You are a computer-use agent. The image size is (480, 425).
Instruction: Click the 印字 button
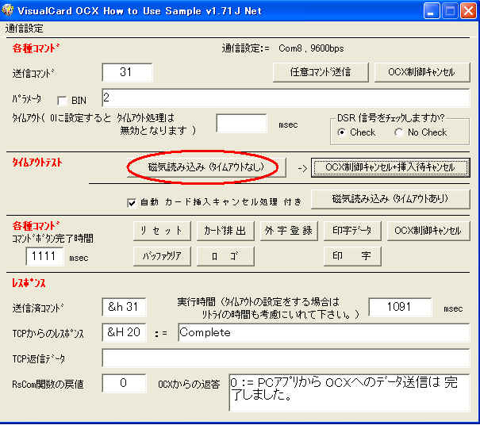coord(352,256)
